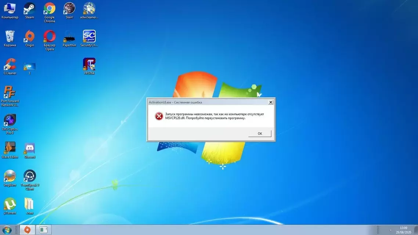418x235 pixels.
Task: Launch Origin from the desktop
Action: [x=30, y=39]
